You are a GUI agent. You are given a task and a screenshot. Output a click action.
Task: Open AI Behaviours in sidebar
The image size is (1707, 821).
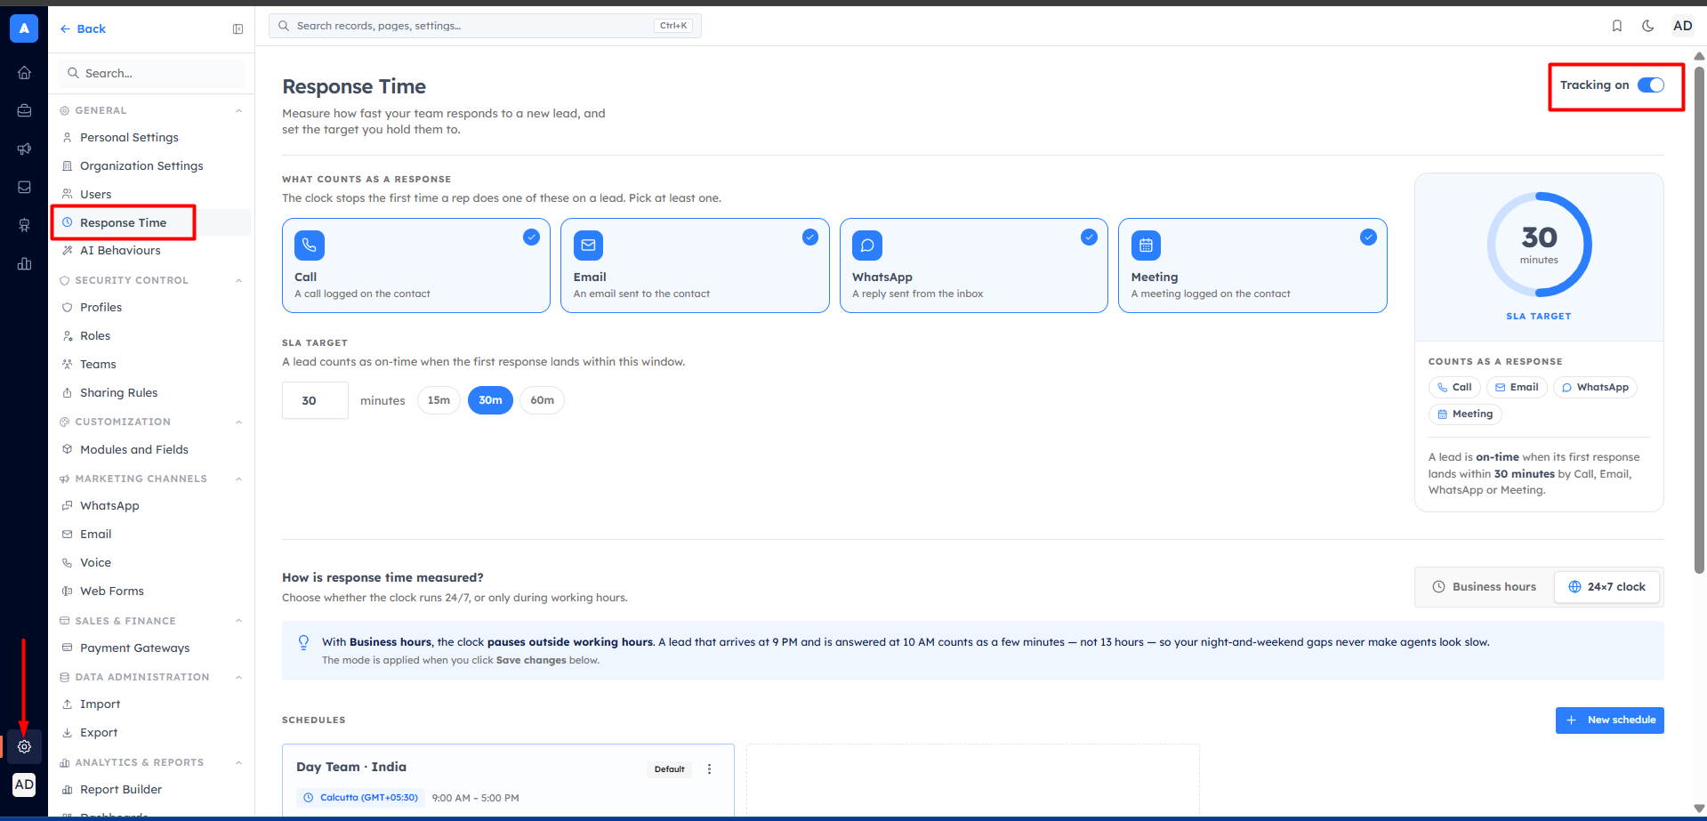coord(120,250)
